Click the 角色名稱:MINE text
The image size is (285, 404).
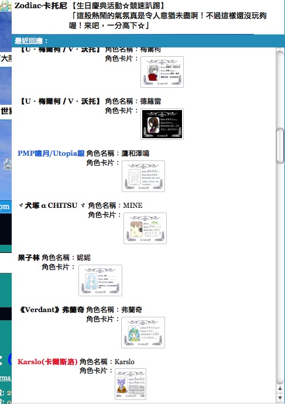115,206
